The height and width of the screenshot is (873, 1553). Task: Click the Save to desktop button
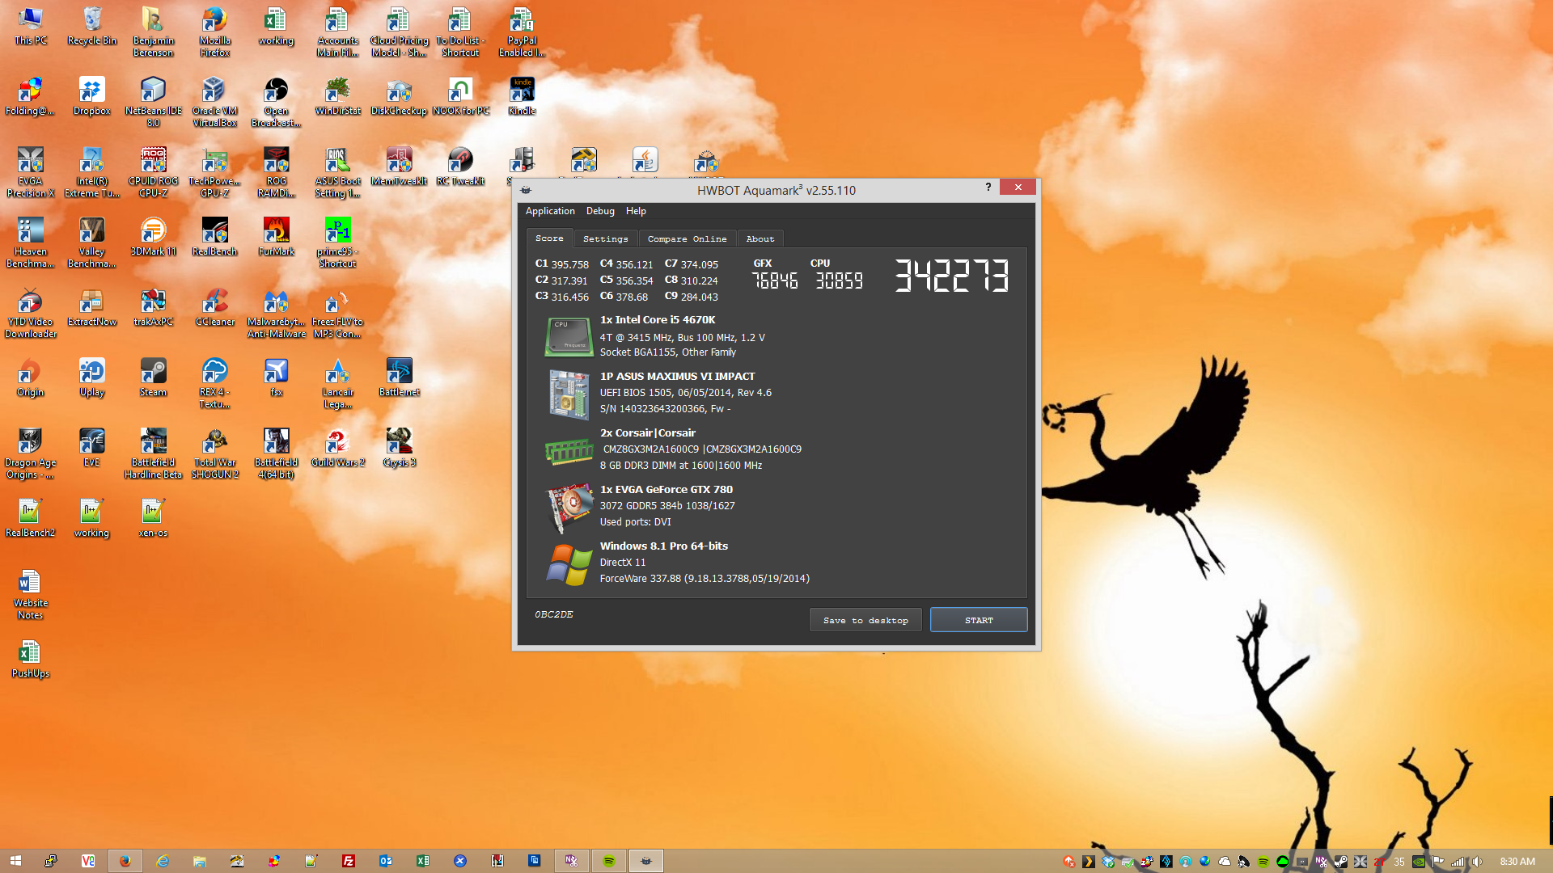click(x=865, y=620)
